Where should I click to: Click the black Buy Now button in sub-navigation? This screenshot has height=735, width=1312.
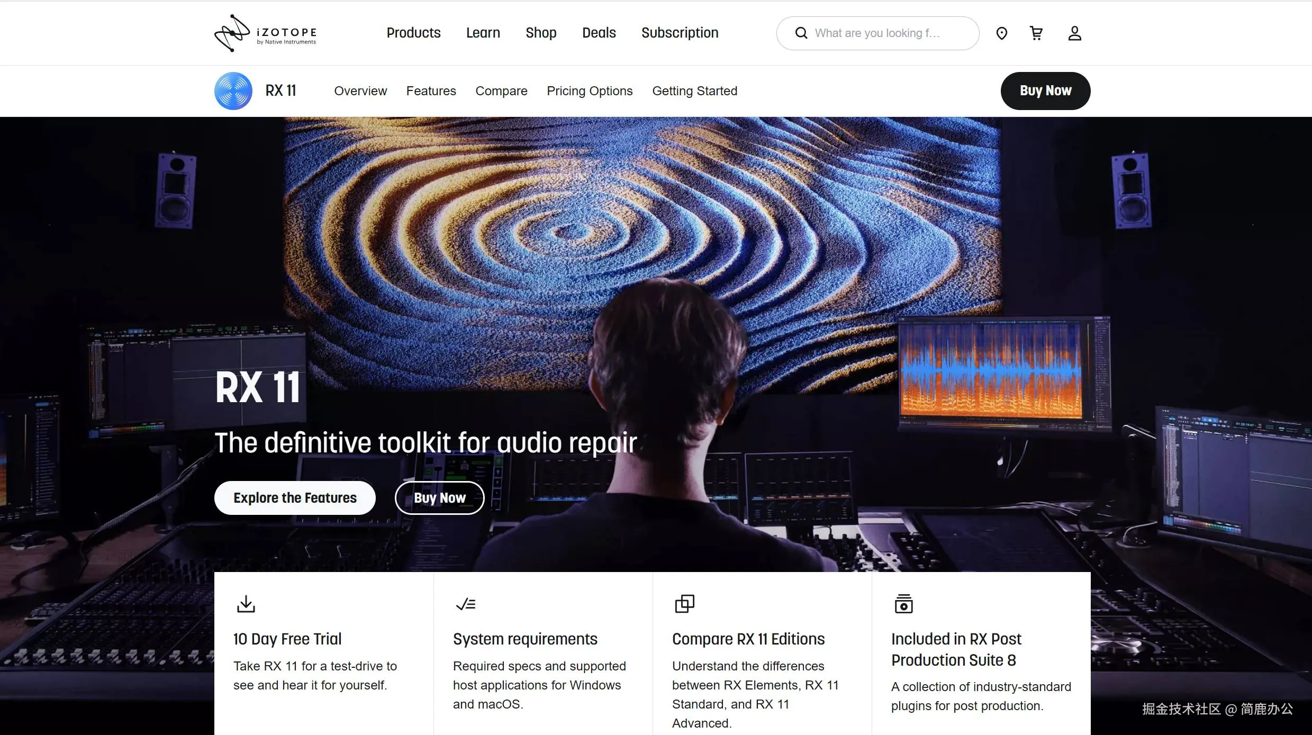pos(1045,91)
